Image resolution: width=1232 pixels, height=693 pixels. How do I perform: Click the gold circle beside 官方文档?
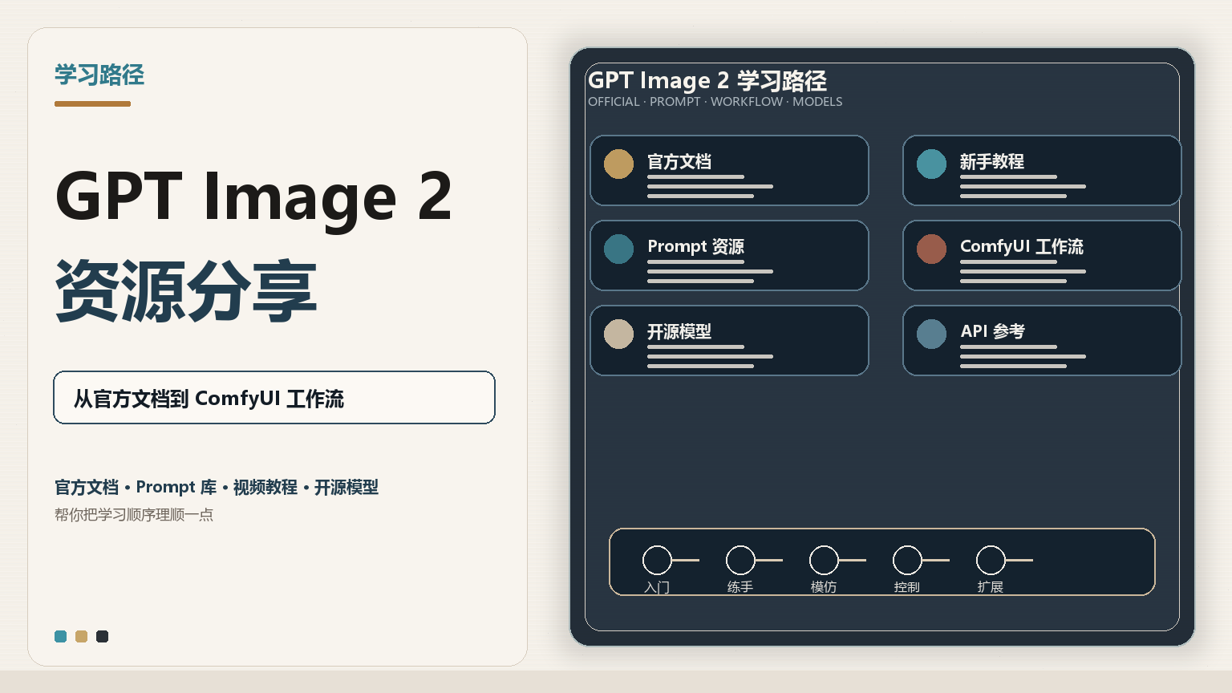tap(618, 164)
